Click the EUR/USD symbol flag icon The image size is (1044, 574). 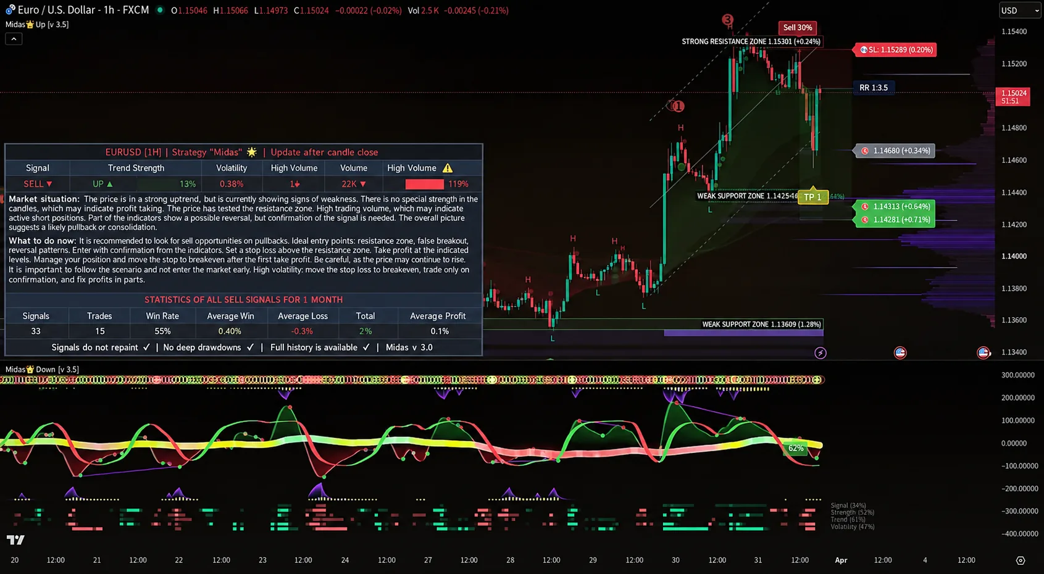tap(10, 10)
